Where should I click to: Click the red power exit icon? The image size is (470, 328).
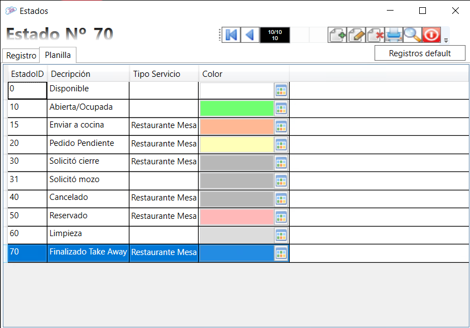click(431, 35)
